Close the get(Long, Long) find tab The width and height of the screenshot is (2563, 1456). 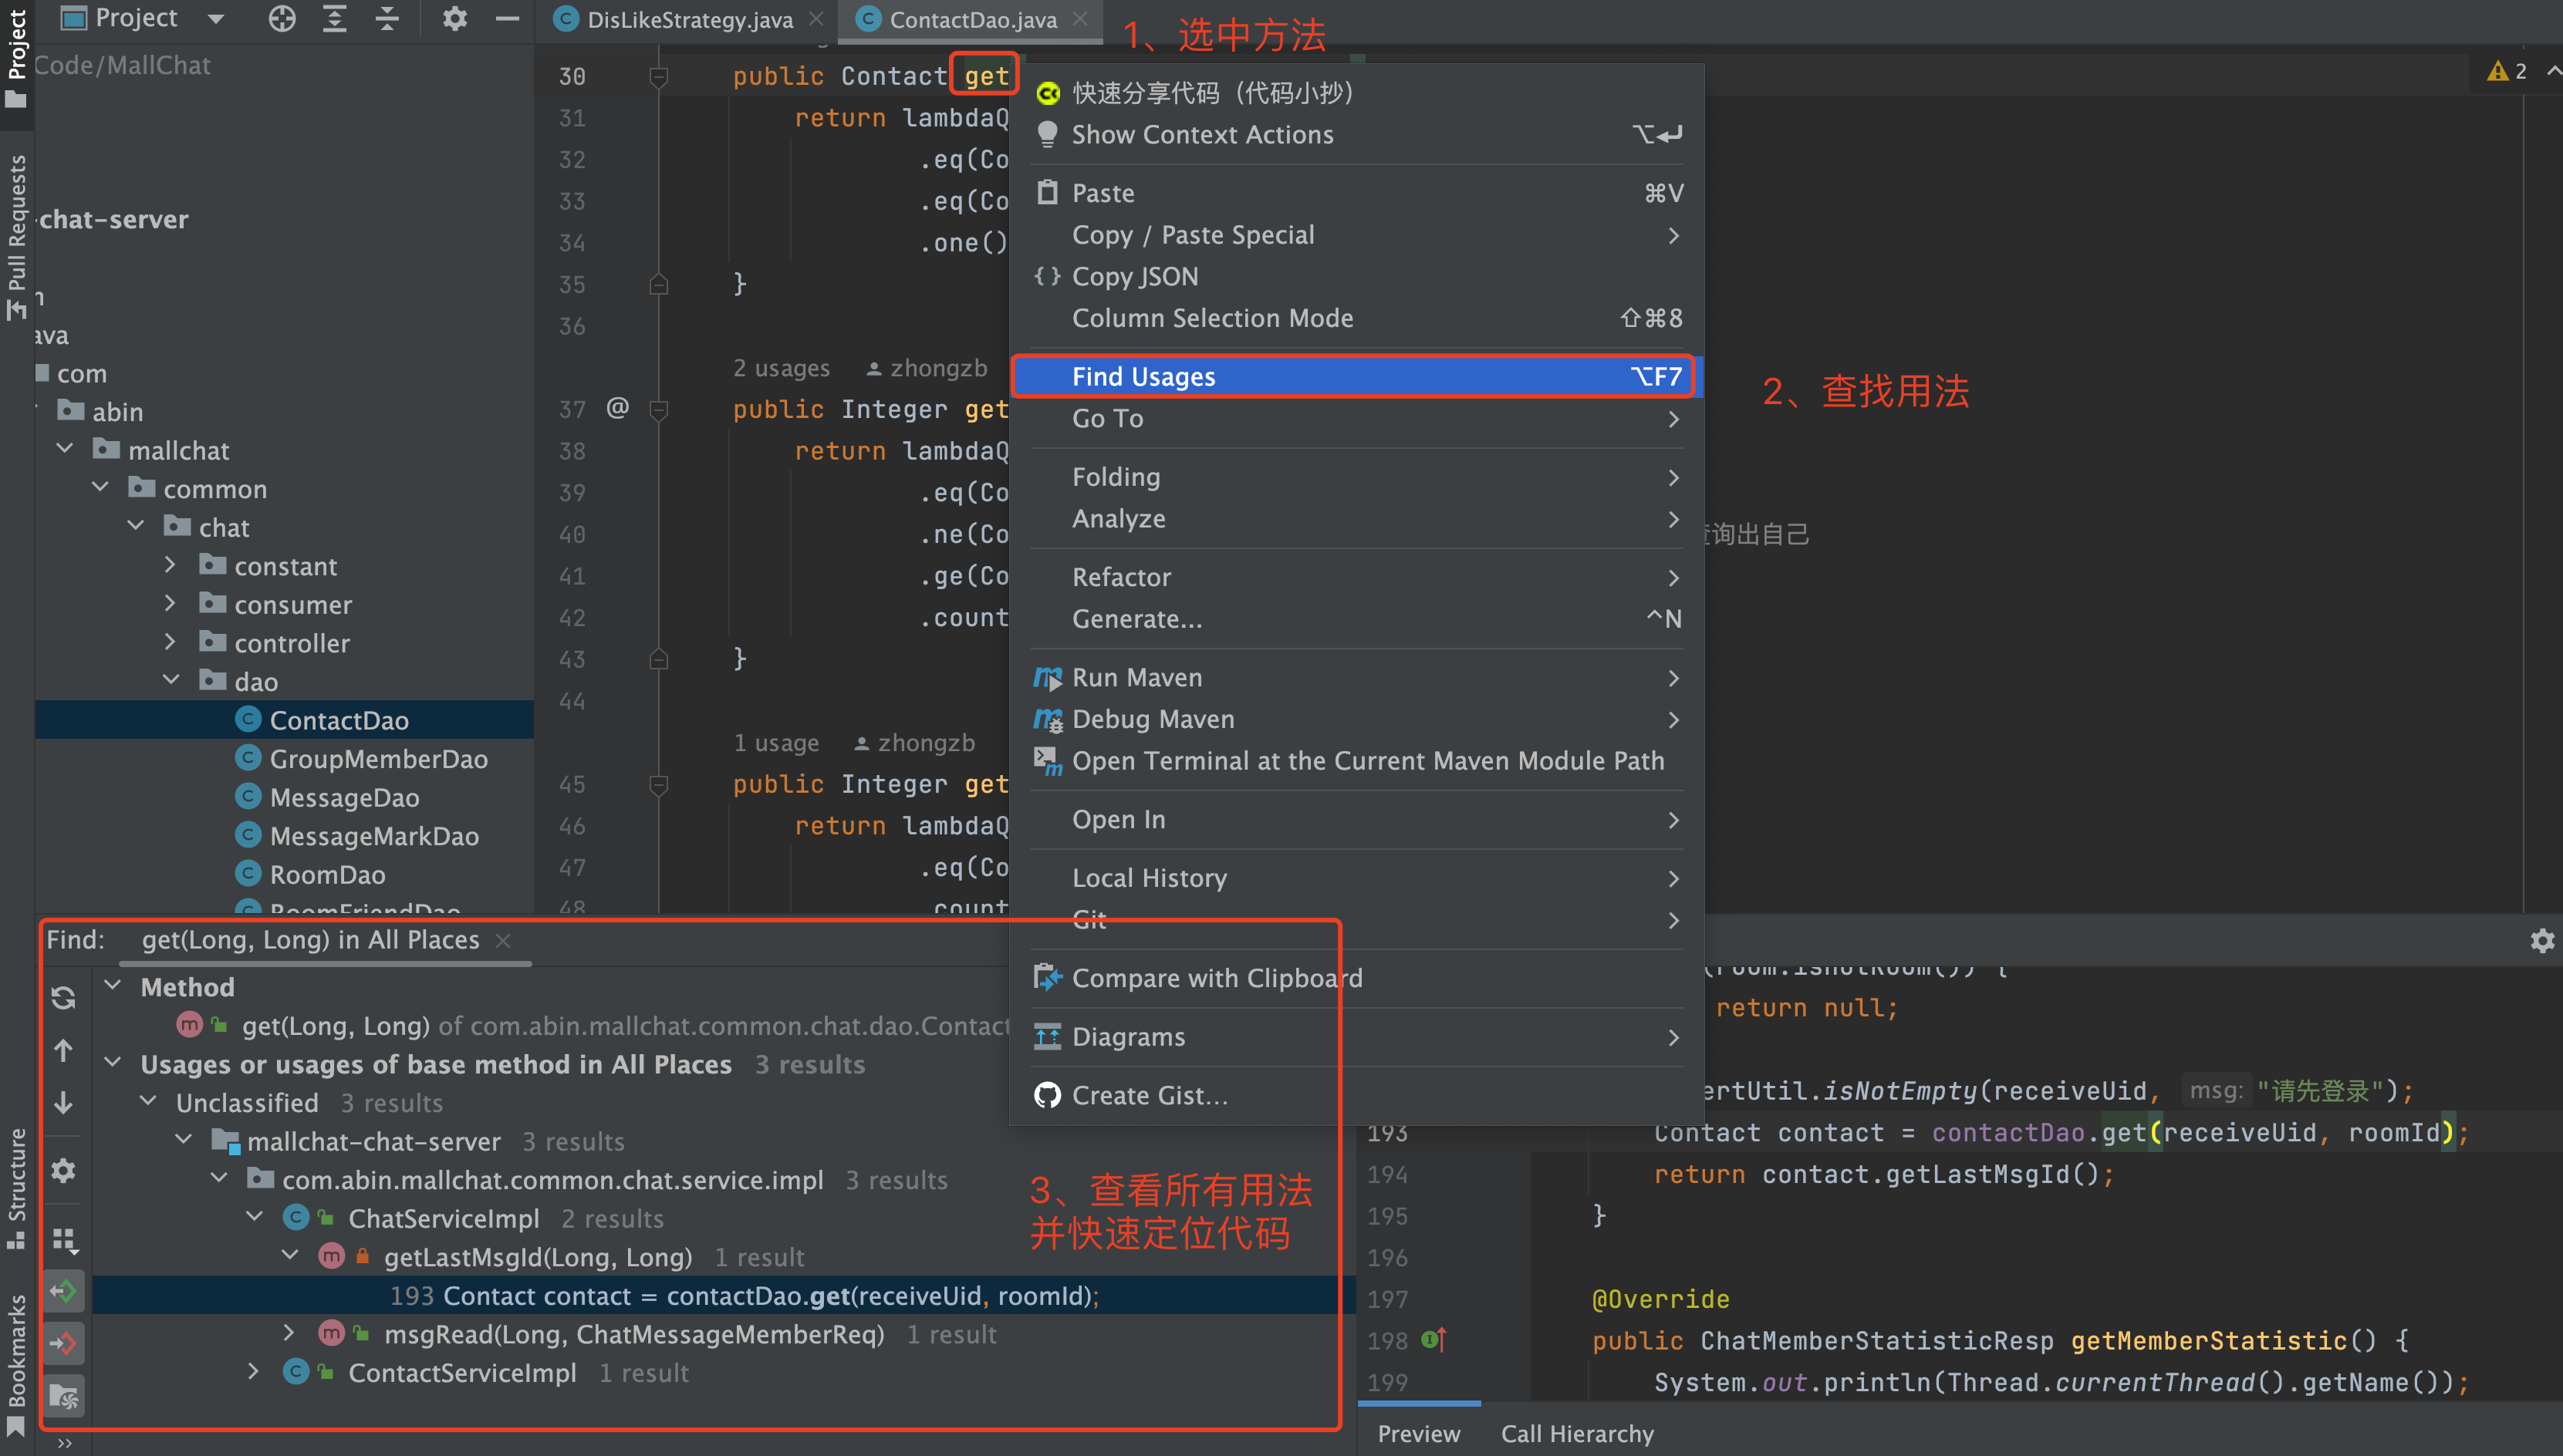pos(503,940)
